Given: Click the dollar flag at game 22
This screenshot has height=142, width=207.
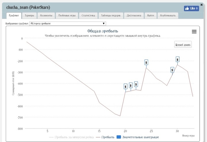Looking at the screenshot, I should 136,84.
